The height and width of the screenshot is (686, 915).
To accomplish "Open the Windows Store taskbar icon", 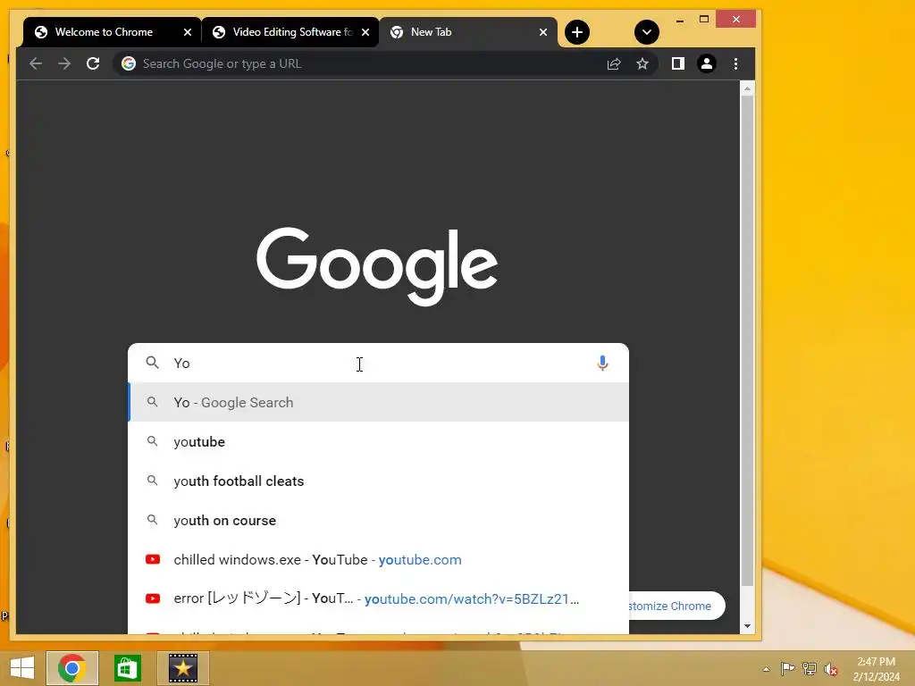I will [128, 668].
